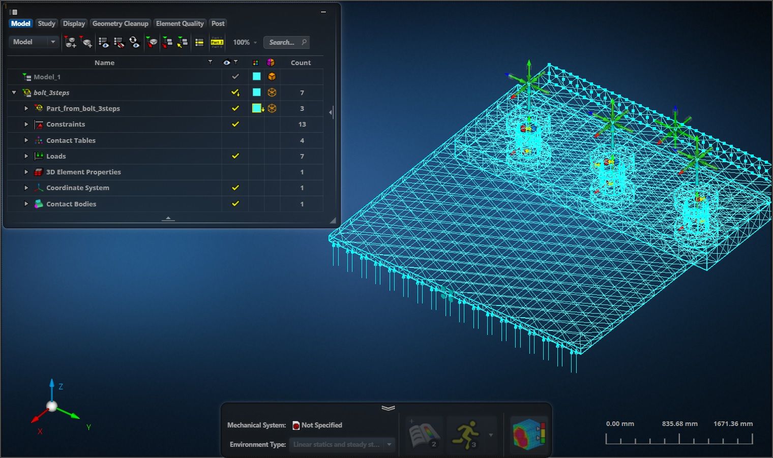
Task: Expand the Loads tree node
Action: (x=26, y=156)
